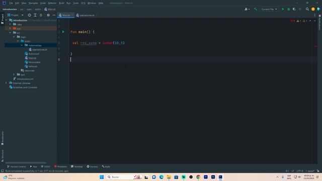
Task: Toggle the Project side tool tab
Action: click(2, 19)
